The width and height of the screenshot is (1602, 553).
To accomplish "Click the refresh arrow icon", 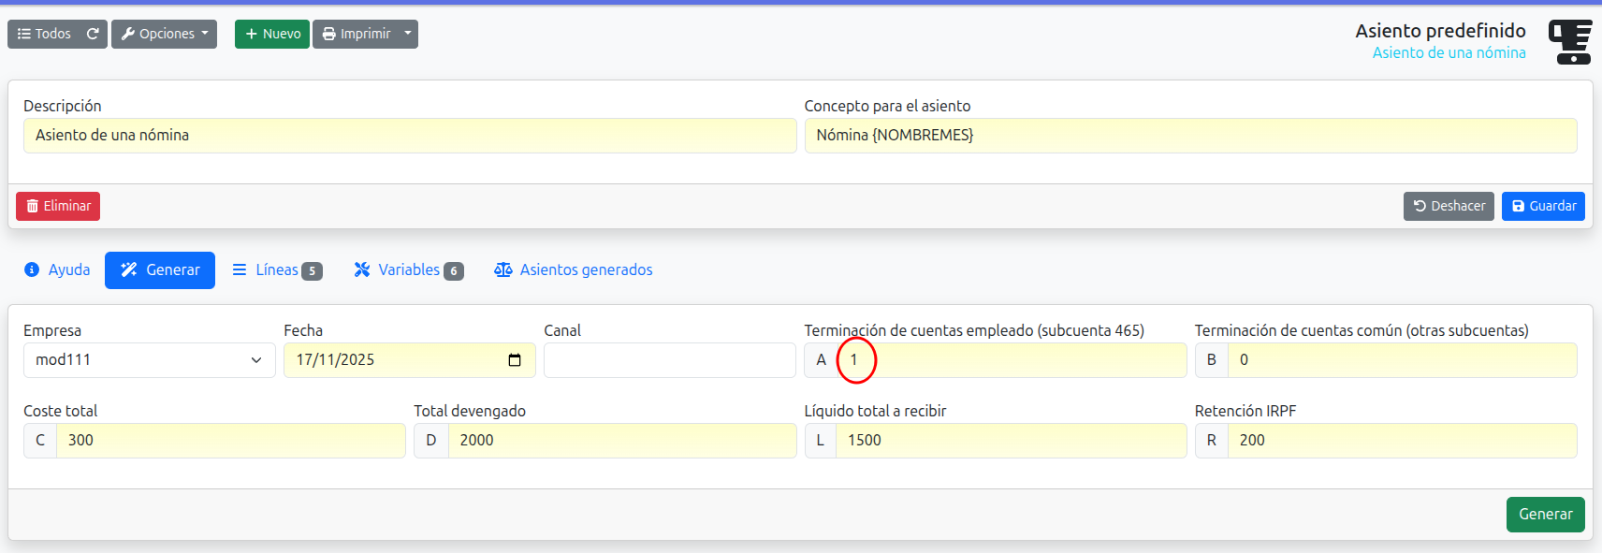I will click(x=94, y=34).
